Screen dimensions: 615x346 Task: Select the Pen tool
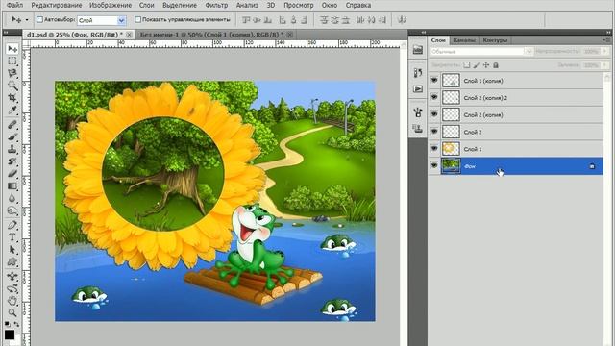12,225
